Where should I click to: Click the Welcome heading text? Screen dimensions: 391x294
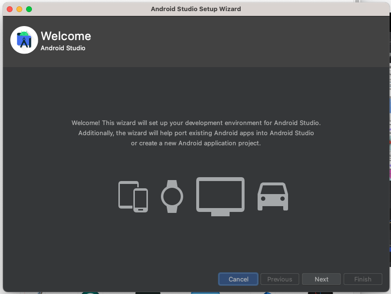pyautogui.click(x=66, y=36)
